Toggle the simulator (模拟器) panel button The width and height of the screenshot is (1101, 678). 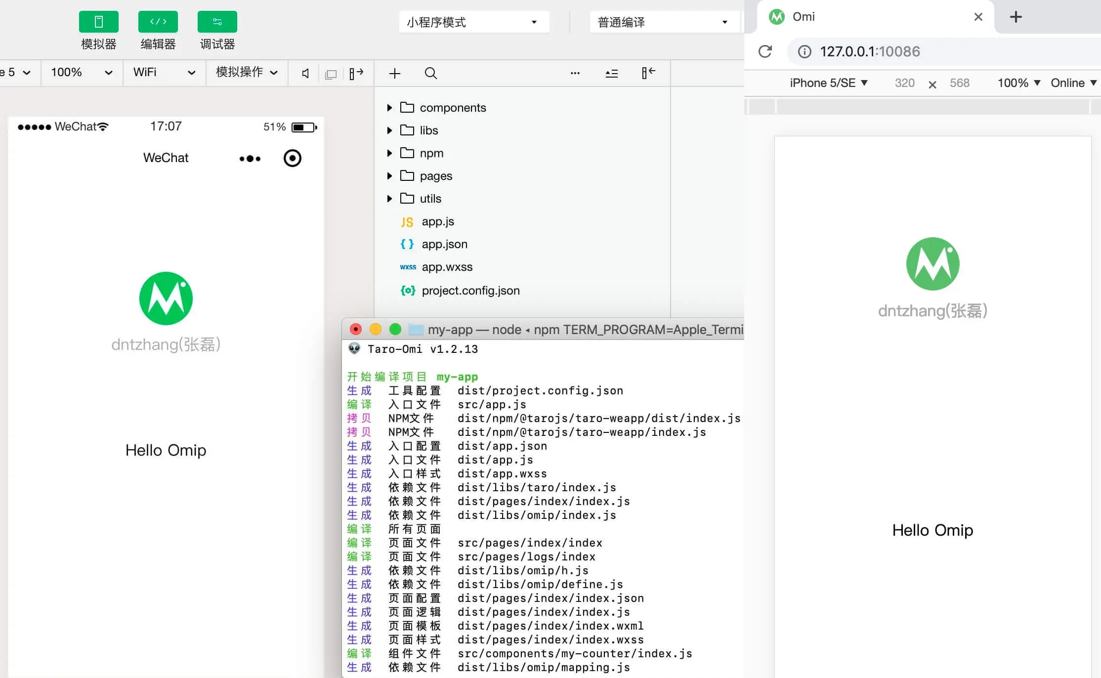98,22
